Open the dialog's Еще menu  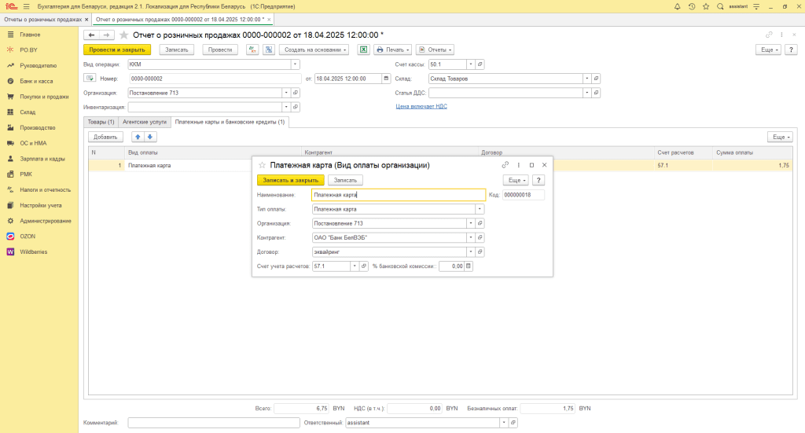(x=516, y=180)
